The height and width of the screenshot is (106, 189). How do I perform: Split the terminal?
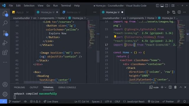pos(170,87)
